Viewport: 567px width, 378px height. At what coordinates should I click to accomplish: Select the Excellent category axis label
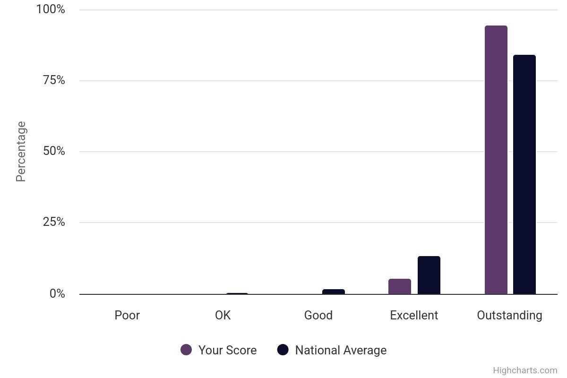tap(414, 315)
